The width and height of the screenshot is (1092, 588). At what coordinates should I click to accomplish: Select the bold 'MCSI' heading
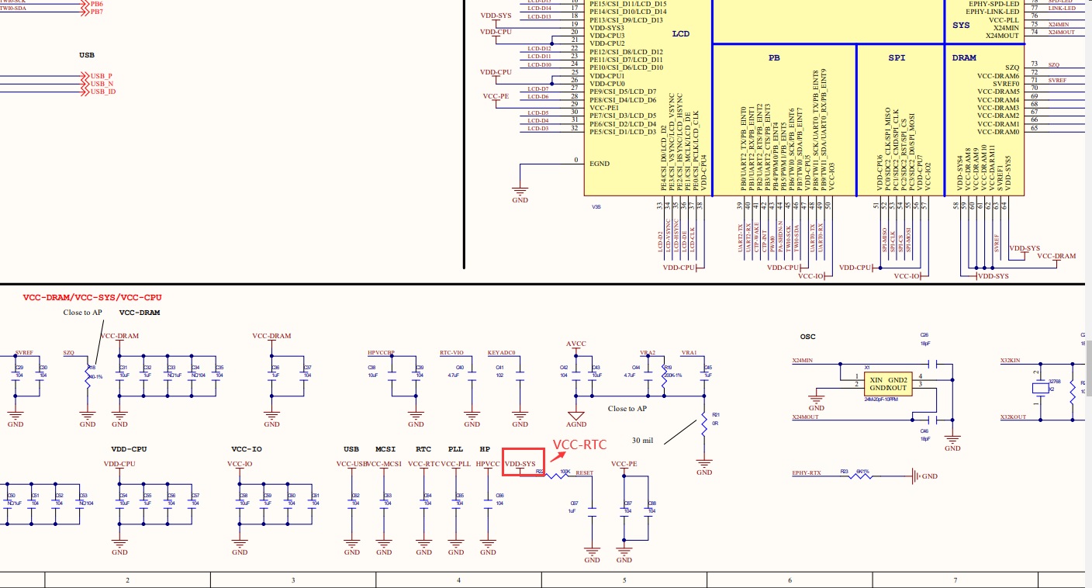385,449
